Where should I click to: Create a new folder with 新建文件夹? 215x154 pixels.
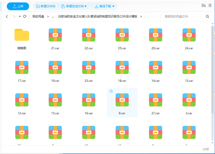coord(46,6)
